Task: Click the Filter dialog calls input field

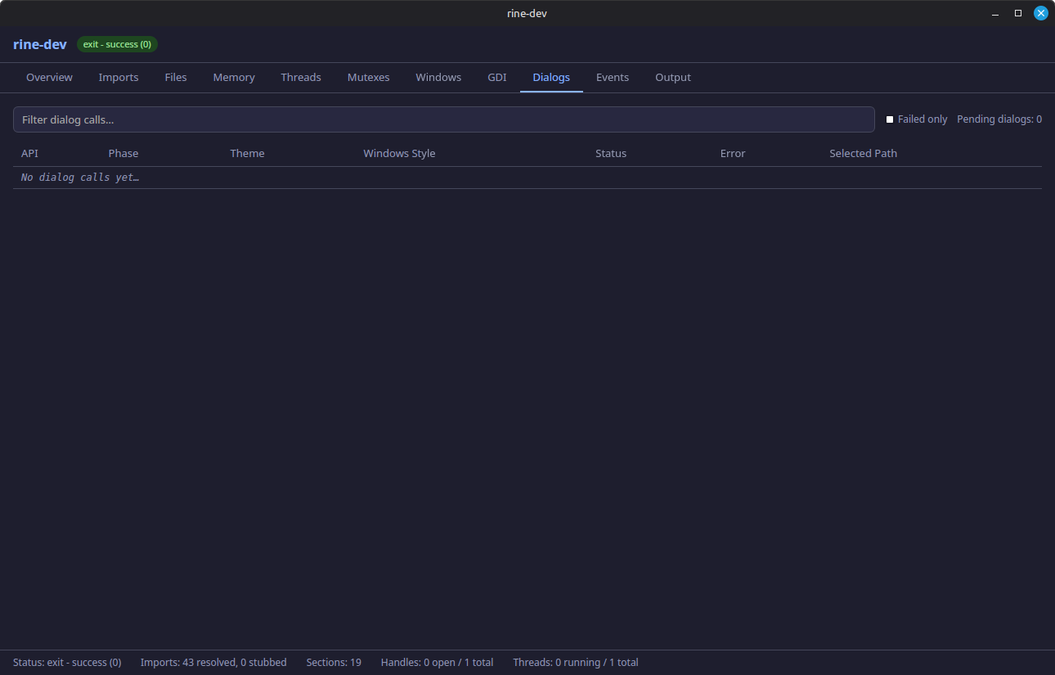Action: [x=444, y=119]
